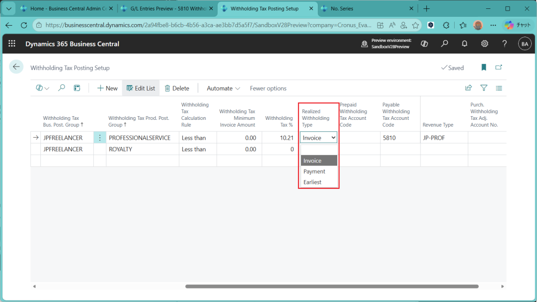This screenshot has width=537, height=302.
Task: Open row options menu for JPFREELANCER PROFESSIONALSERVICE
Action: click(x=100, y=138)
